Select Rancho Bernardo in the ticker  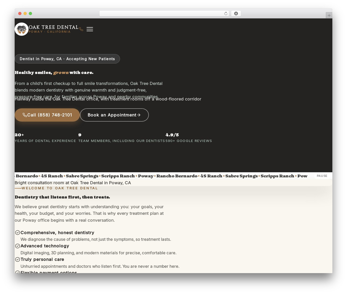point(177,176)
